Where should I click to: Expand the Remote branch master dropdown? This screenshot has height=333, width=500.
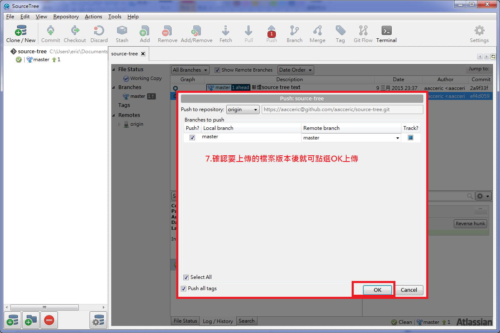click(x=351, y=138)
